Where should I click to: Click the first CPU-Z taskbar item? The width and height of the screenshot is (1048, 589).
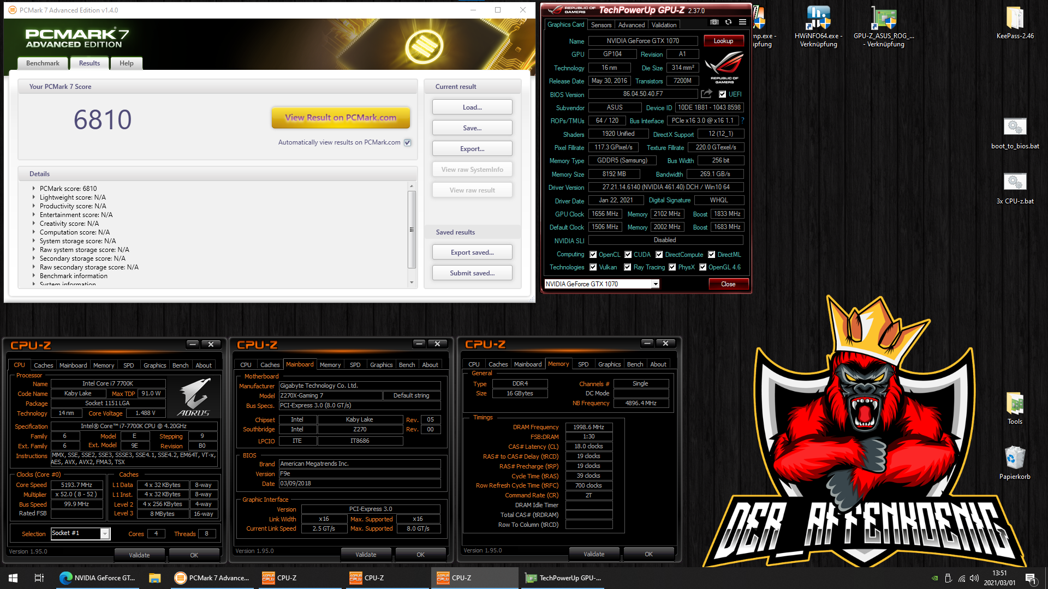tap(300, 578)
